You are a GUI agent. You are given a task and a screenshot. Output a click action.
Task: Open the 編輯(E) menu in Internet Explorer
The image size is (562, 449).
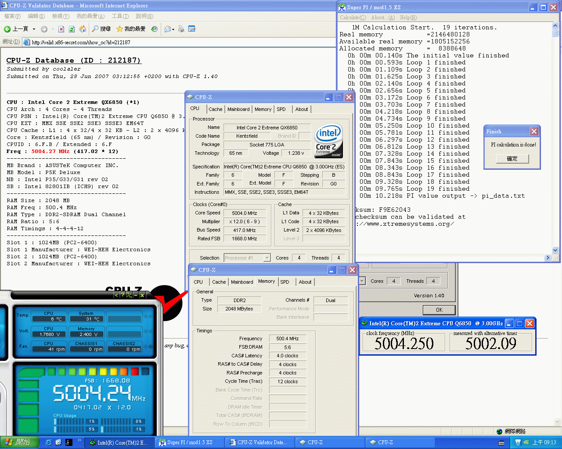tap(36, 16)
